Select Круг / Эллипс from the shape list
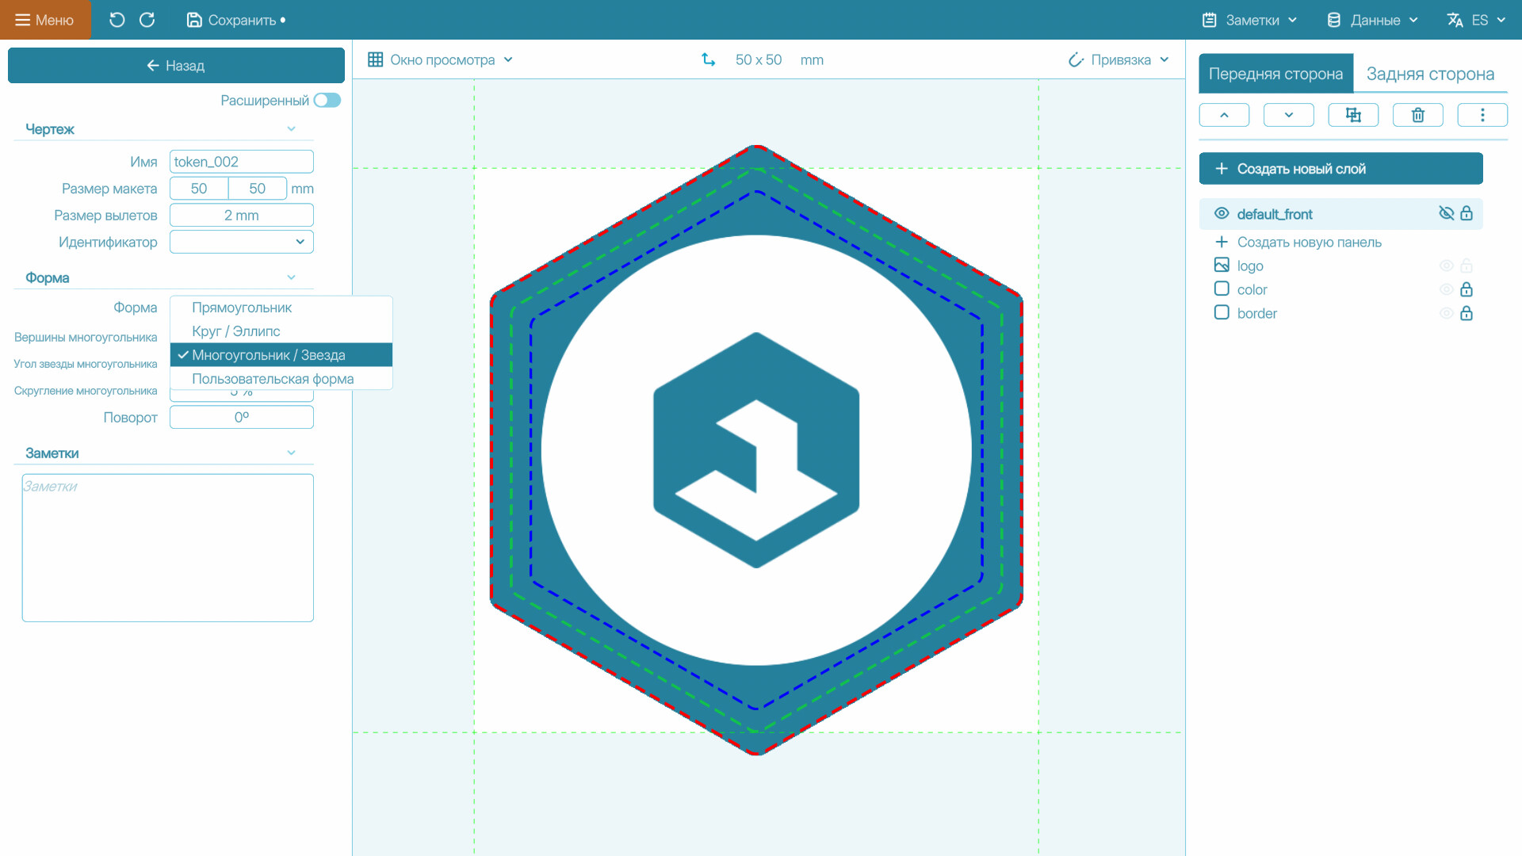 236,331
